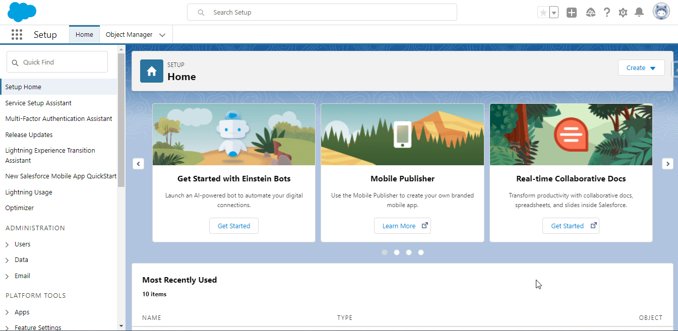Image resolution: width=678 pixels, height=331 pixels.
Task: Open Optimizer in sidebar
Action: tap(20, 208)
